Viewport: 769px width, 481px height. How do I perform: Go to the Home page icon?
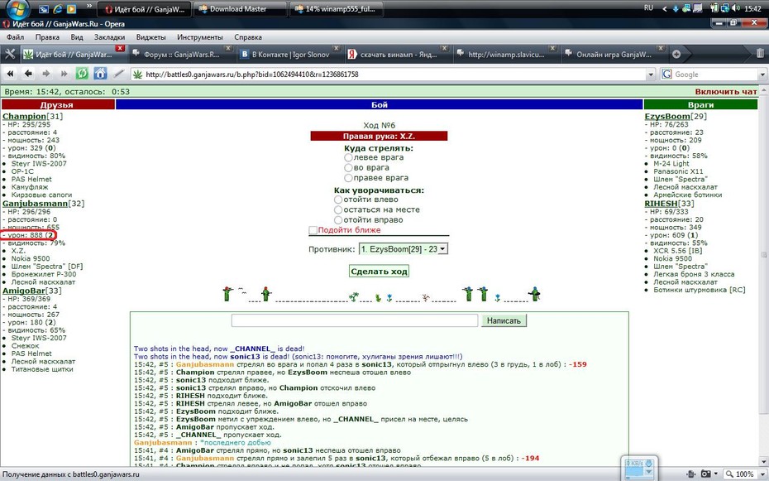100,74
